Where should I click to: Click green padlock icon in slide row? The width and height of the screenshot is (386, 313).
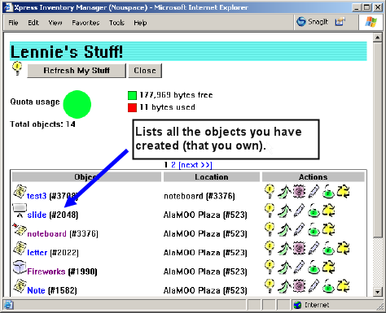314,211
